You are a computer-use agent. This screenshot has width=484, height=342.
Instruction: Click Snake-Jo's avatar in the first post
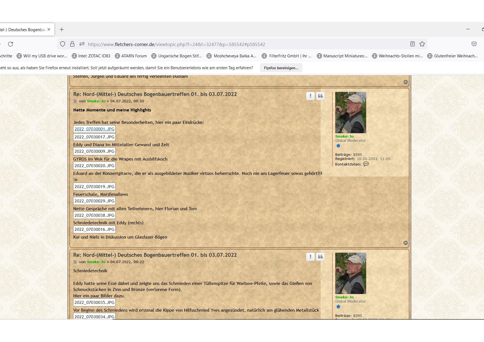350,113
